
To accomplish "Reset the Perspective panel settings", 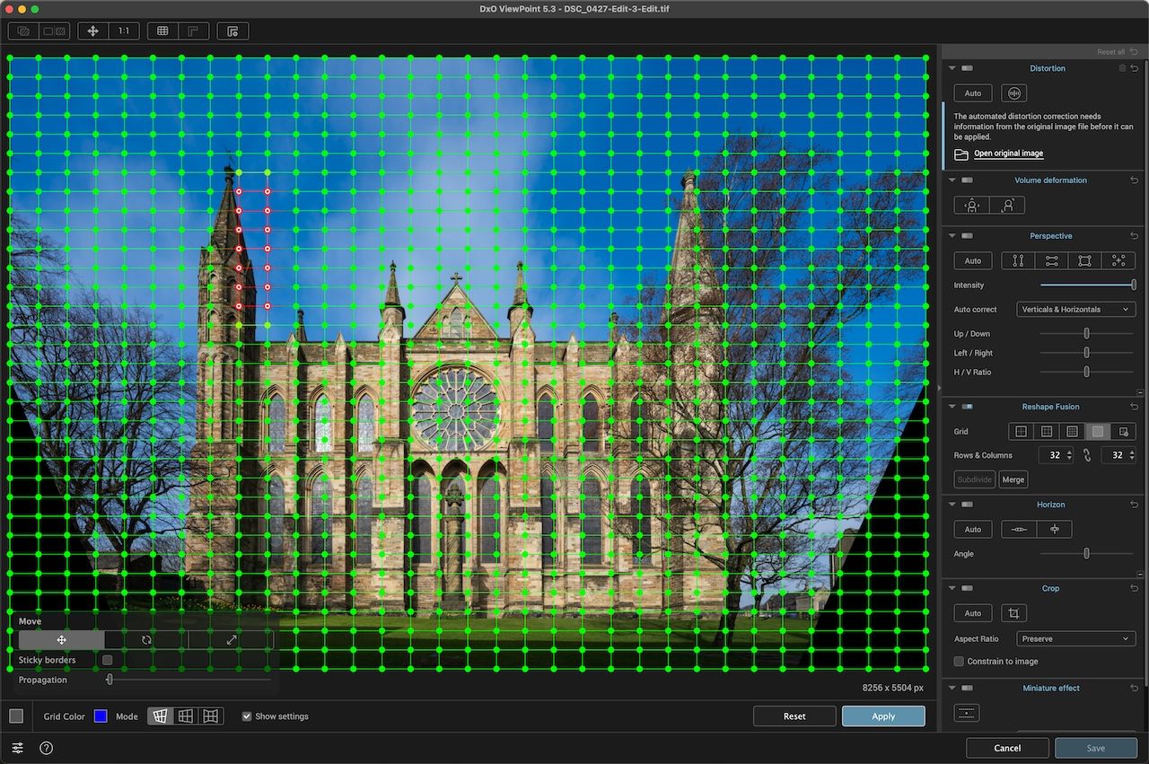I will coord(1135,236).
